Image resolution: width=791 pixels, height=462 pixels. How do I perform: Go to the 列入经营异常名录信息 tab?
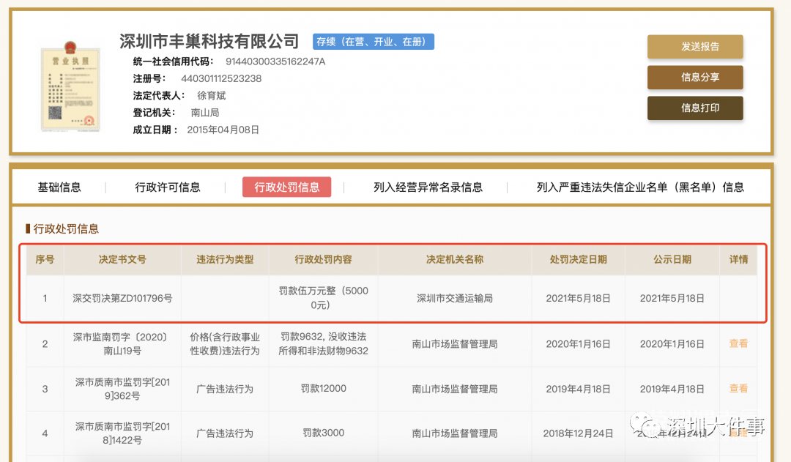(x=428, y=187)
